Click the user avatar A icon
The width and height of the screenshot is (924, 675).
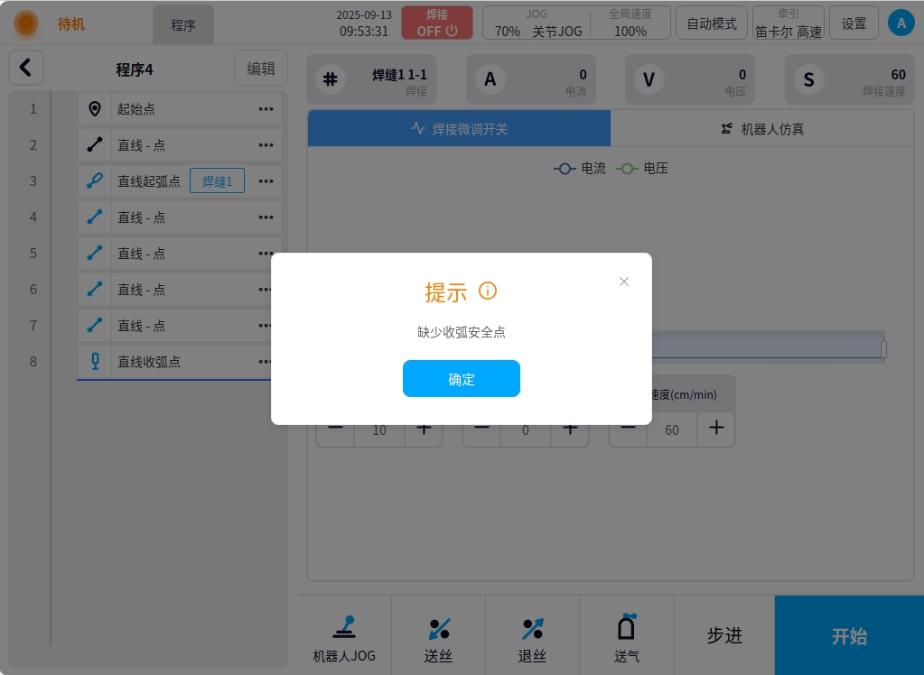901,23
